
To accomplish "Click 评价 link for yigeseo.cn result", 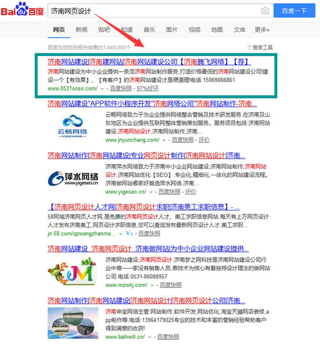I will 191,192.
